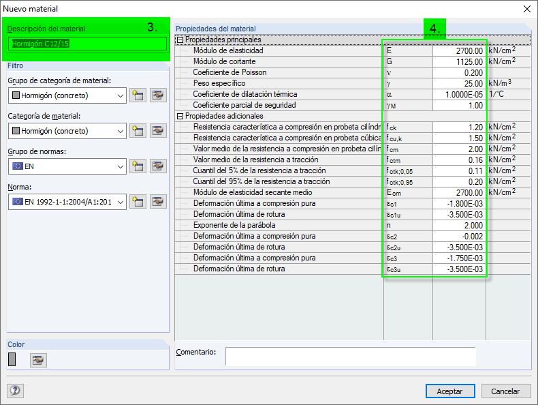
Task: Select the Ecm value 2700.00
Action: point(459,193)
